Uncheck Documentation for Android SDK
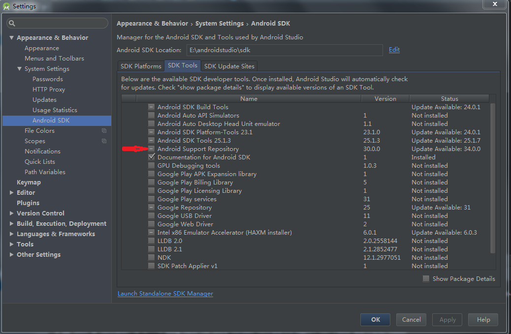 [x=152, y=157]
